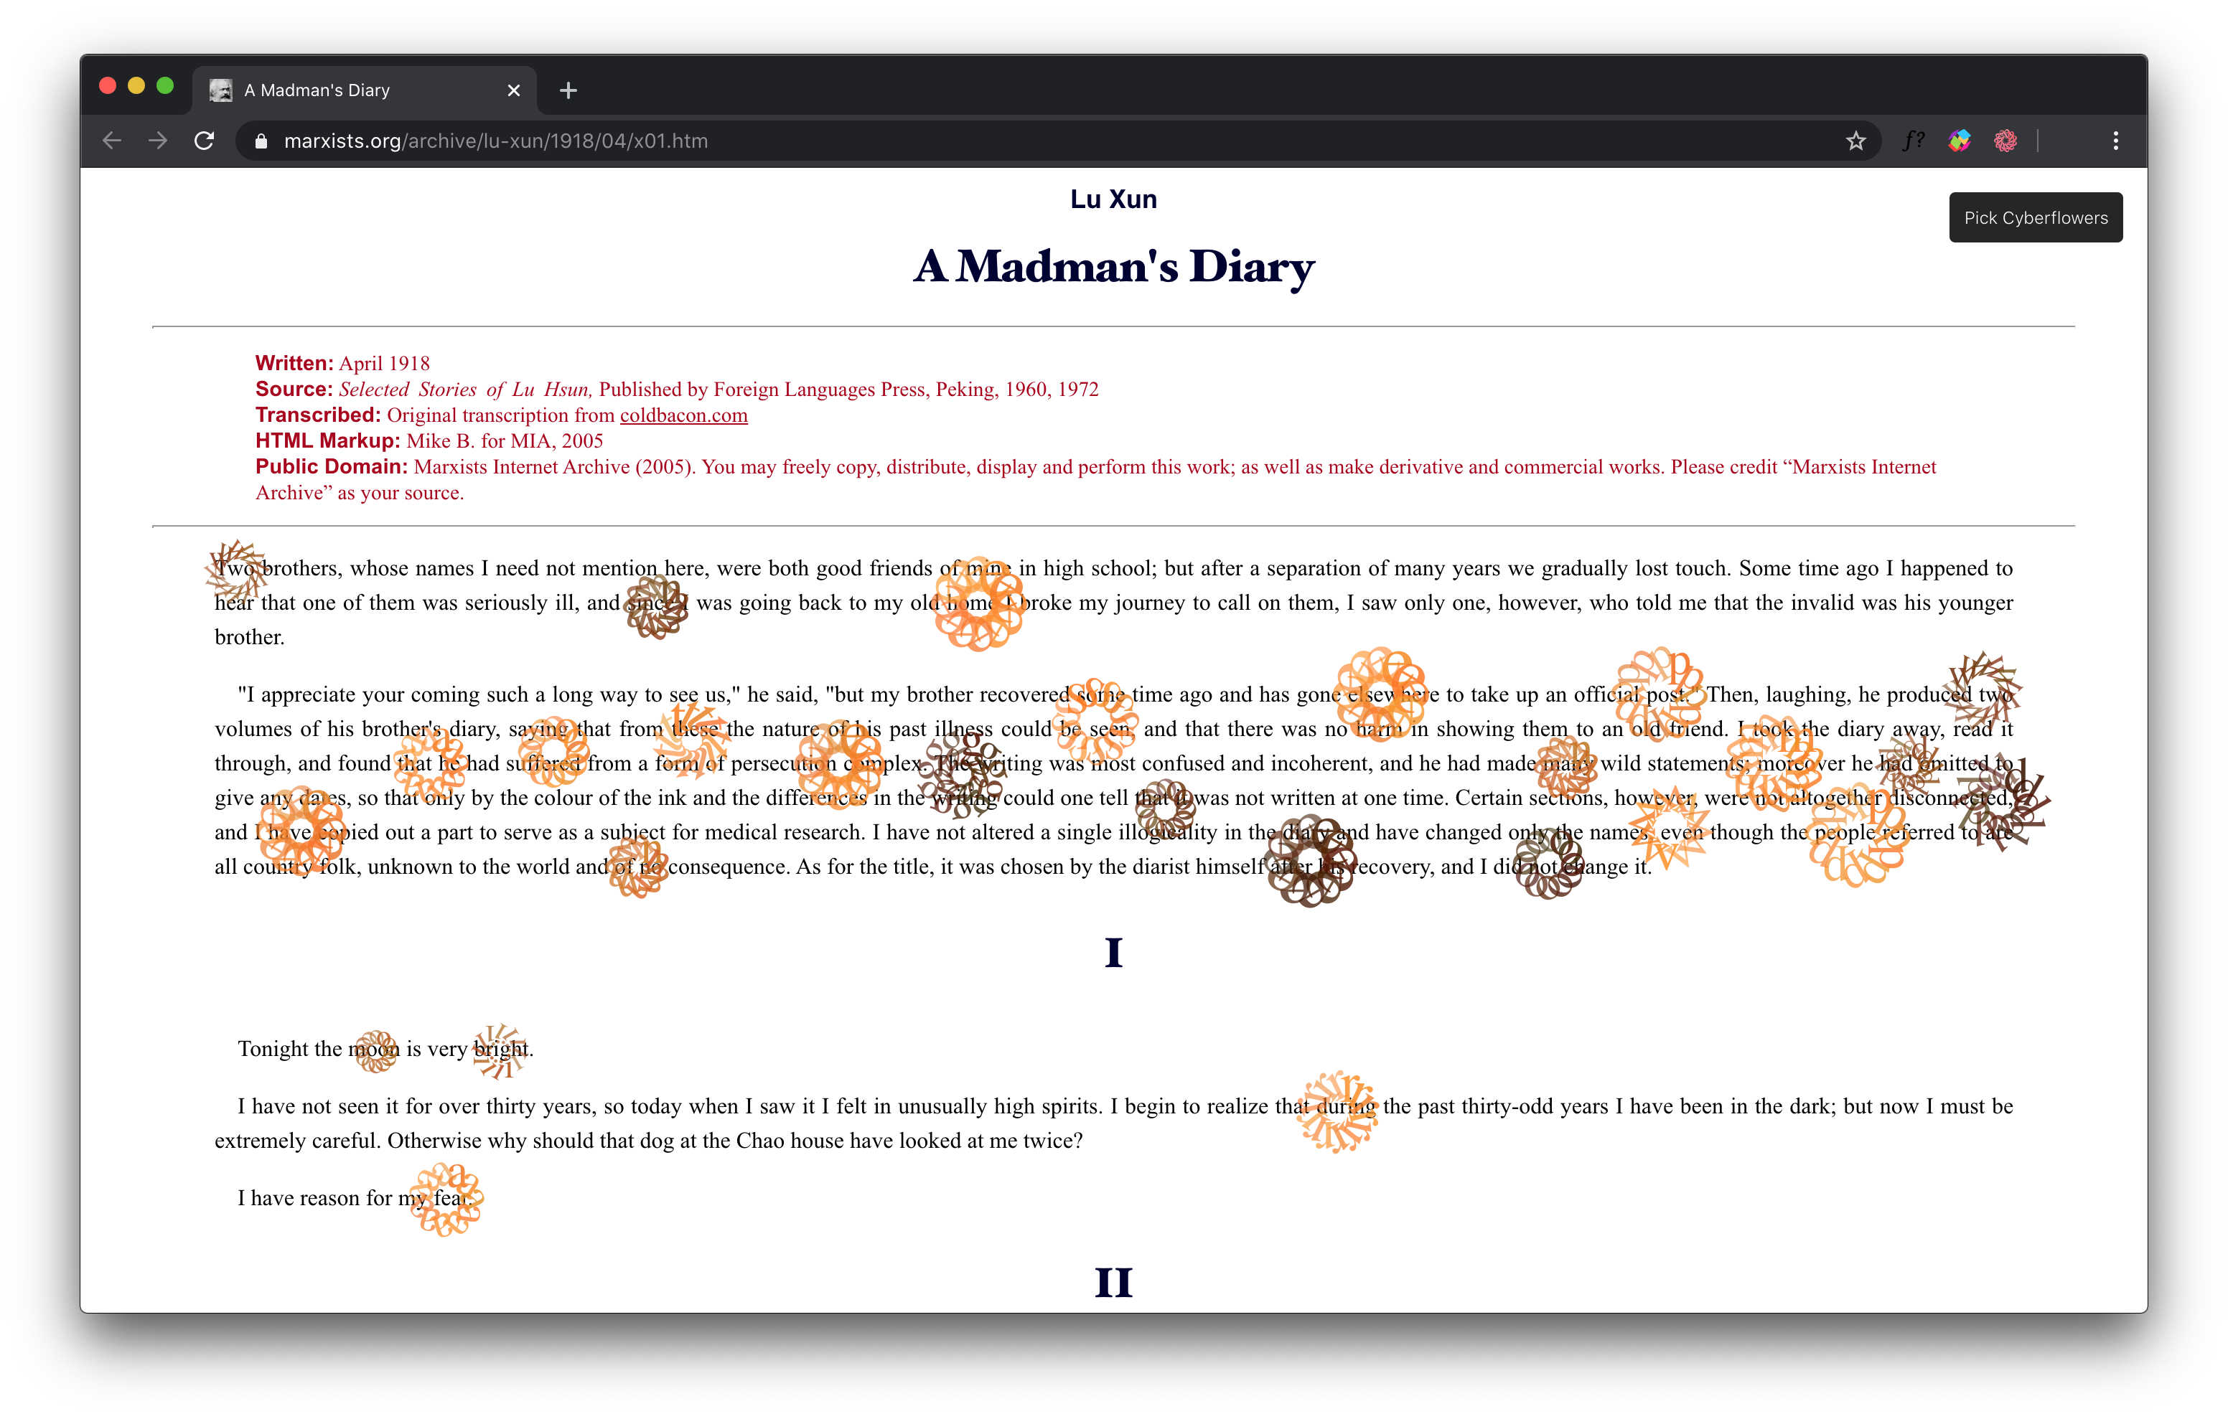Click the flower over 'my fear'
The width and height of the screenshot is (2228, 1419).
point(446,1199)
